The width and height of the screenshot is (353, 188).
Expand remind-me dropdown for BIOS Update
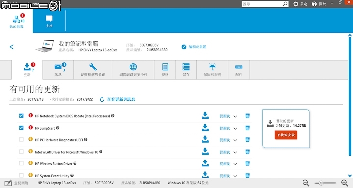click(235, 116)
